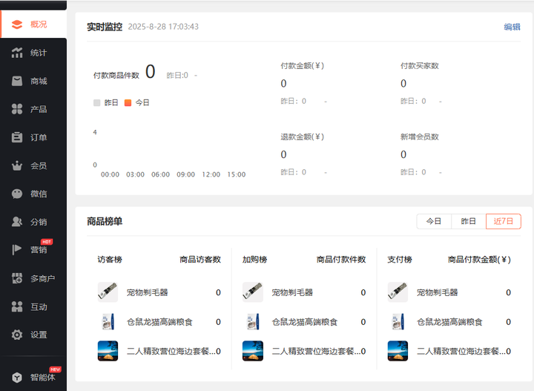
Task: Click the 新增会员数 metric label
Action: click(x=420, y=137)
